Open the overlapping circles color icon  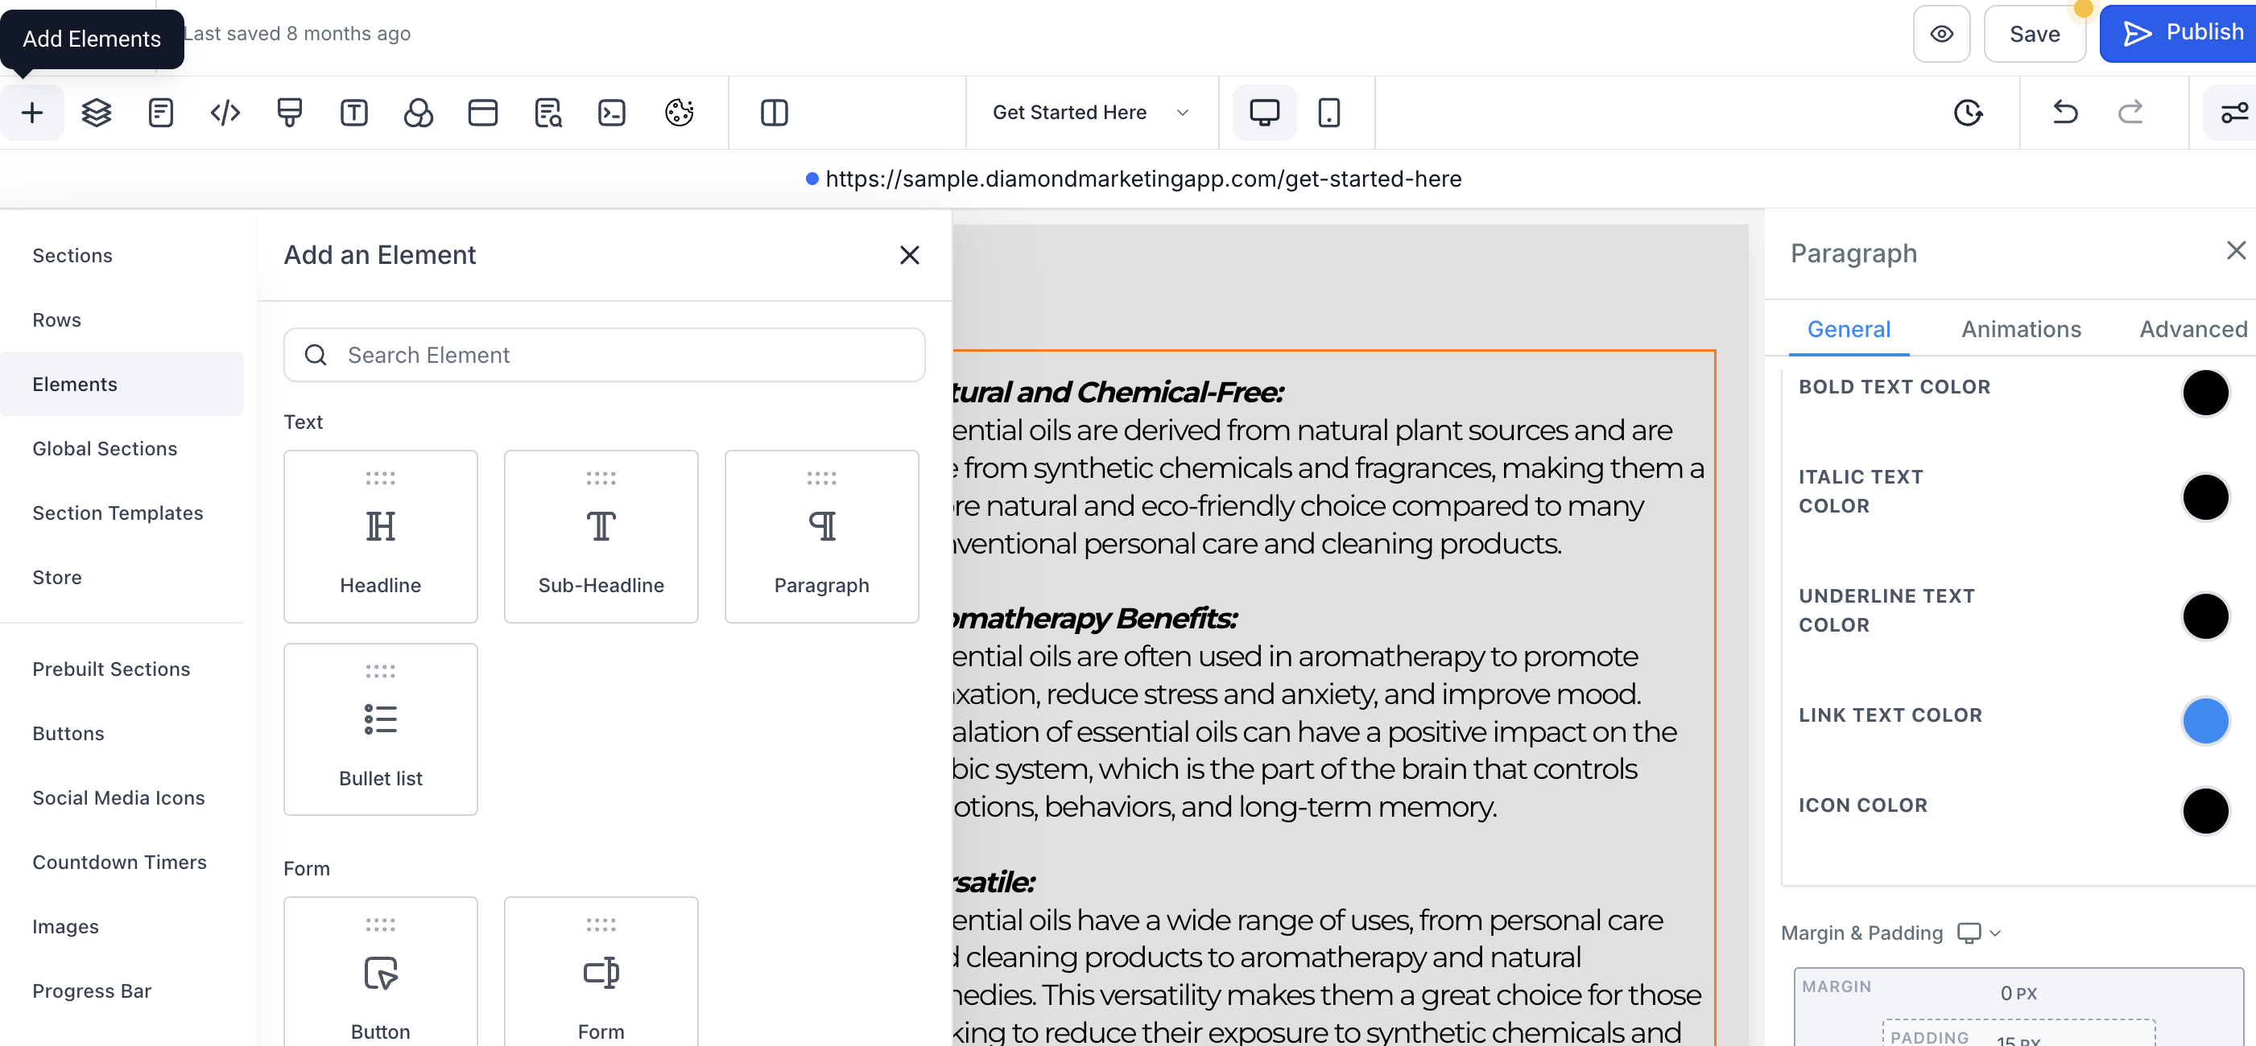[419, 113]
